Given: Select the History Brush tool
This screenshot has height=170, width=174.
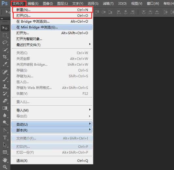Looking at the screenshot, I should coord(5,94).
